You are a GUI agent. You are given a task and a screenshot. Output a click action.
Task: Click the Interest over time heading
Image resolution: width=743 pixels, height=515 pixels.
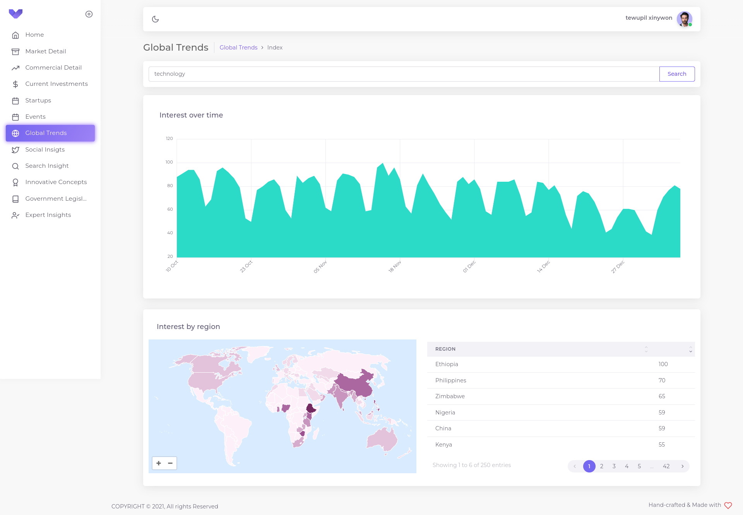click(191, 115)
